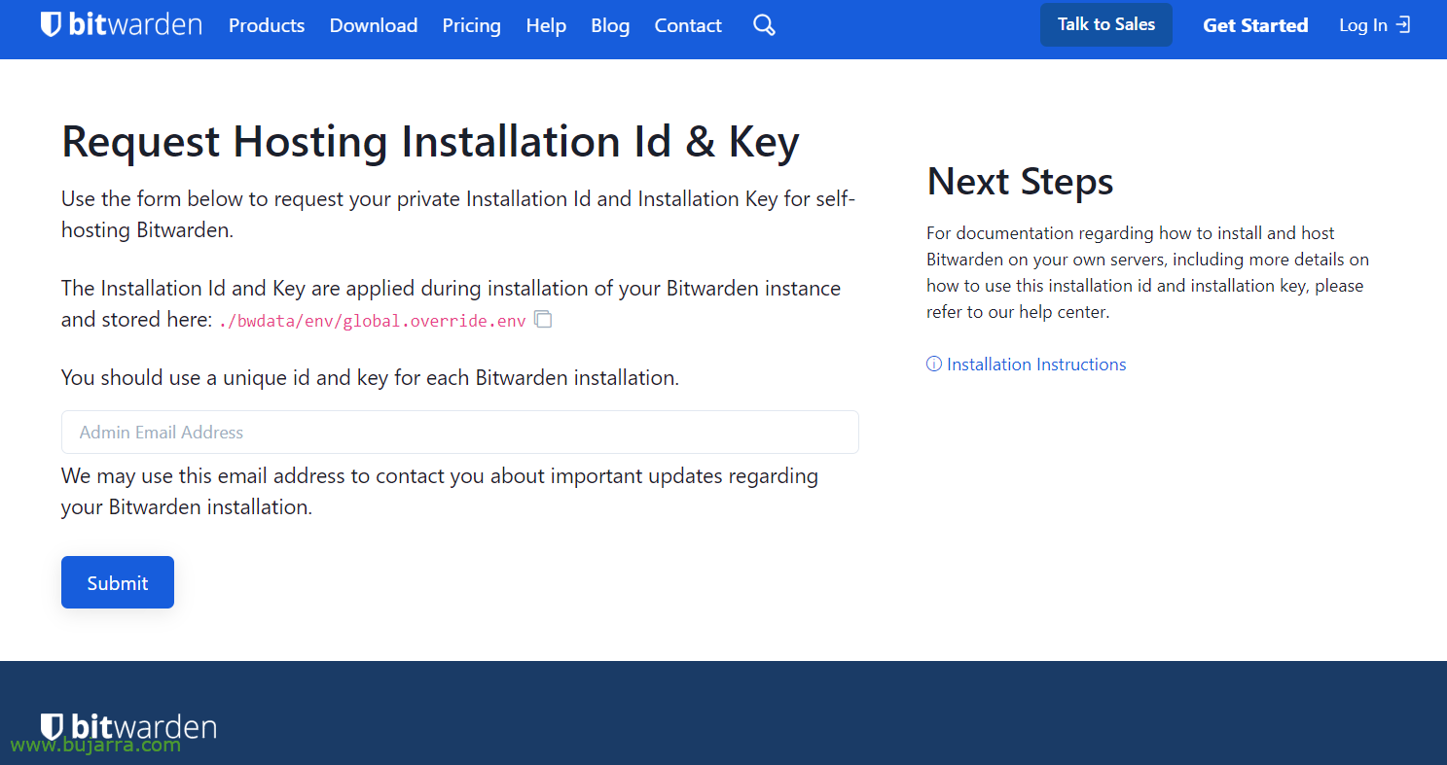Open the search magnifier icon in navbar
Viewport: 1447px width, 765px height.
click(764, 25)
